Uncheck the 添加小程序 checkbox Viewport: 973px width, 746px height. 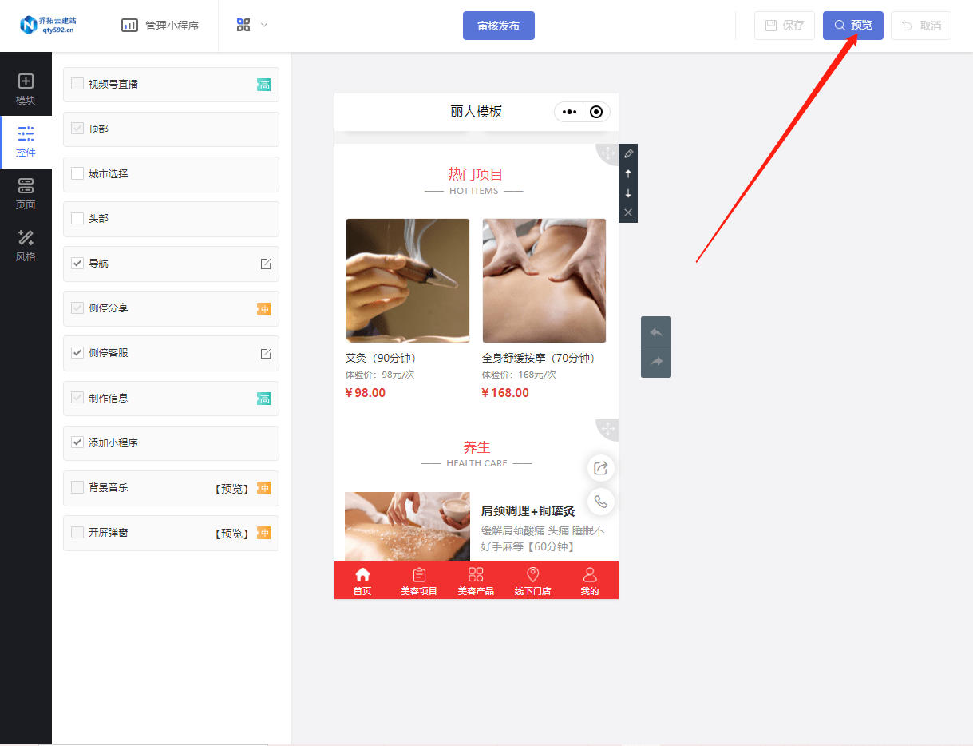(77, 442)
